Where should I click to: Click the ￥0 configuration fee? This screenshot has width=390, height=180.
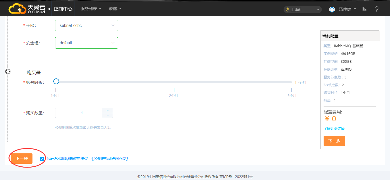click(x=330, y=119)
